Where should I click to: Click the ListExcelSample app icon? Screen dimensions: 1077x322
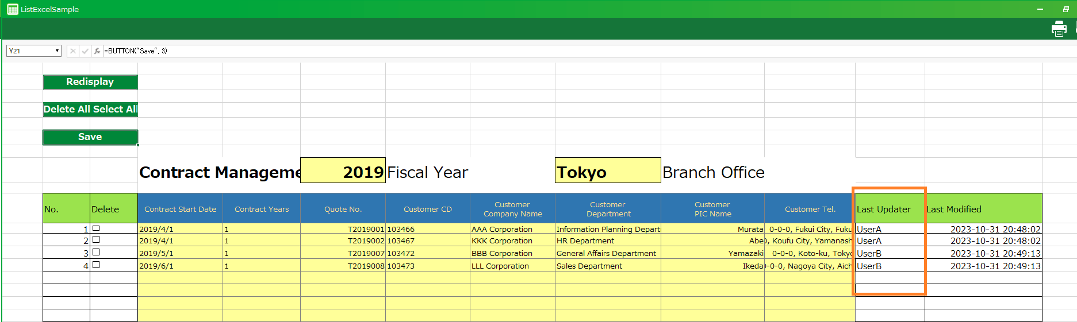(12, 9)
